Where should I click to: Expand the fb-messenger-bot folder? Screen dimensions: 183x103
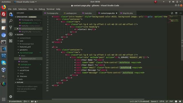tap(27, 44)
